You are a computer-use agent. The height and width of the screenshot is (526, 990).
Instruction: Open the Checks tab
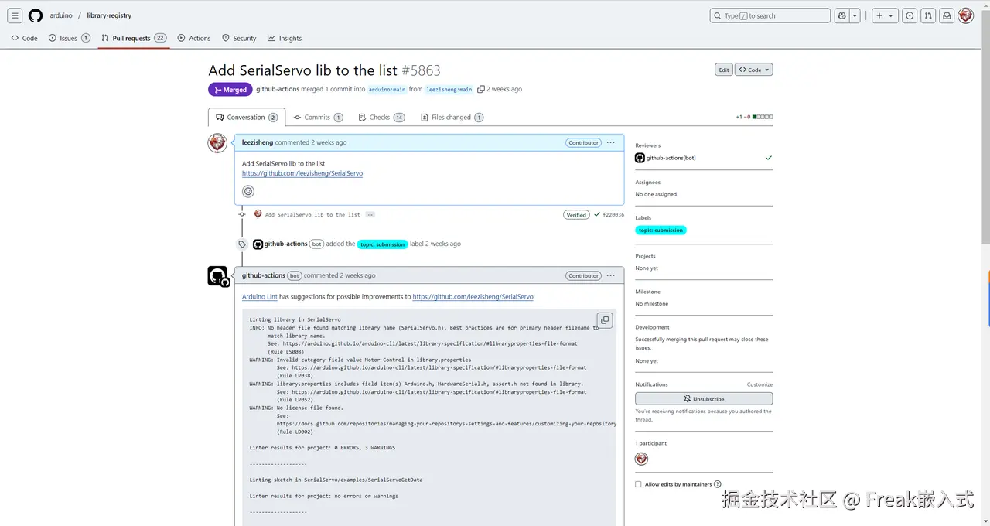pos(382,118)
